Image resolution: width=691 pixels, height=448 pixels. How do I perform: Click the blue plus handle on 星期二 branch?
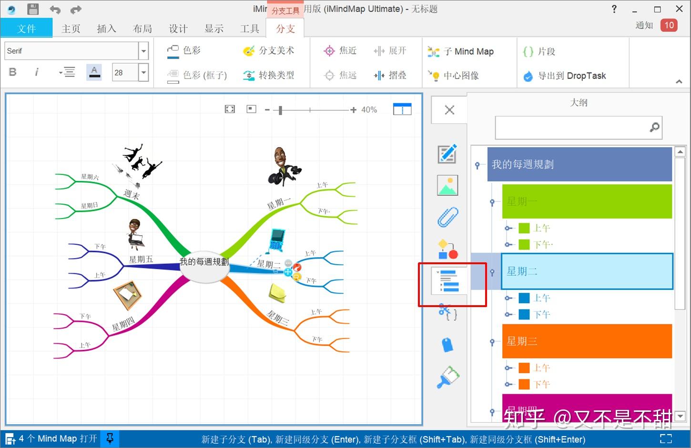(x=288, y=272)
